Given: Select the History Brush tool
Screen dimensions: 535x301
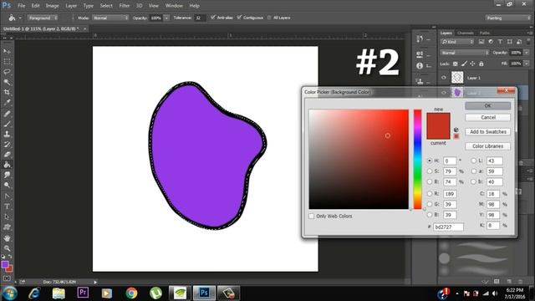Looking at the screenshot, I should point(7,145).
